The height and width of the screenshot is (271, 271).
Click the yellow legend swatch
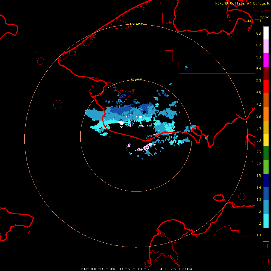click(x=266, y=140)
